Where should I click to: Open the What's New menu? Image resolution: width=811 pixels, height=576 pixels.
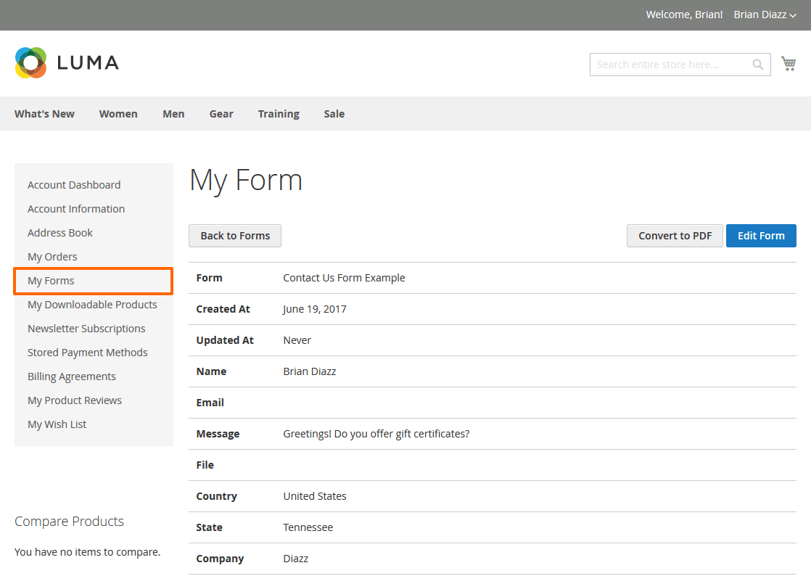(x=44, y=114)
